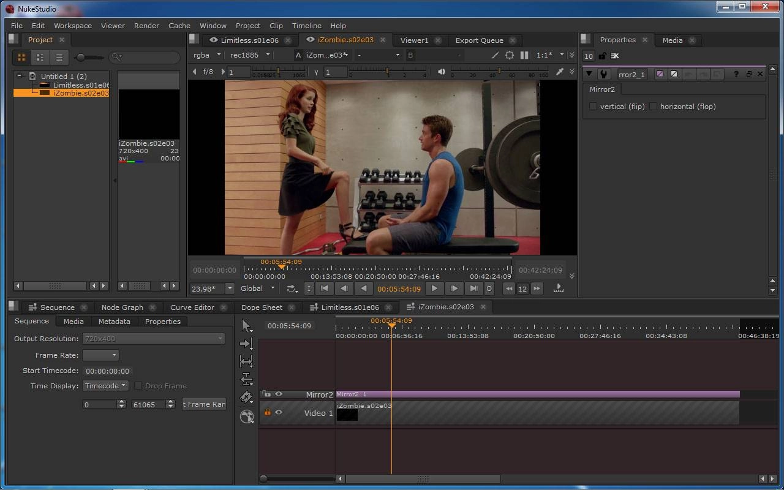Screen dimensions: 784x490
Task: Open the Project panel layout icon
Action: 13,39
